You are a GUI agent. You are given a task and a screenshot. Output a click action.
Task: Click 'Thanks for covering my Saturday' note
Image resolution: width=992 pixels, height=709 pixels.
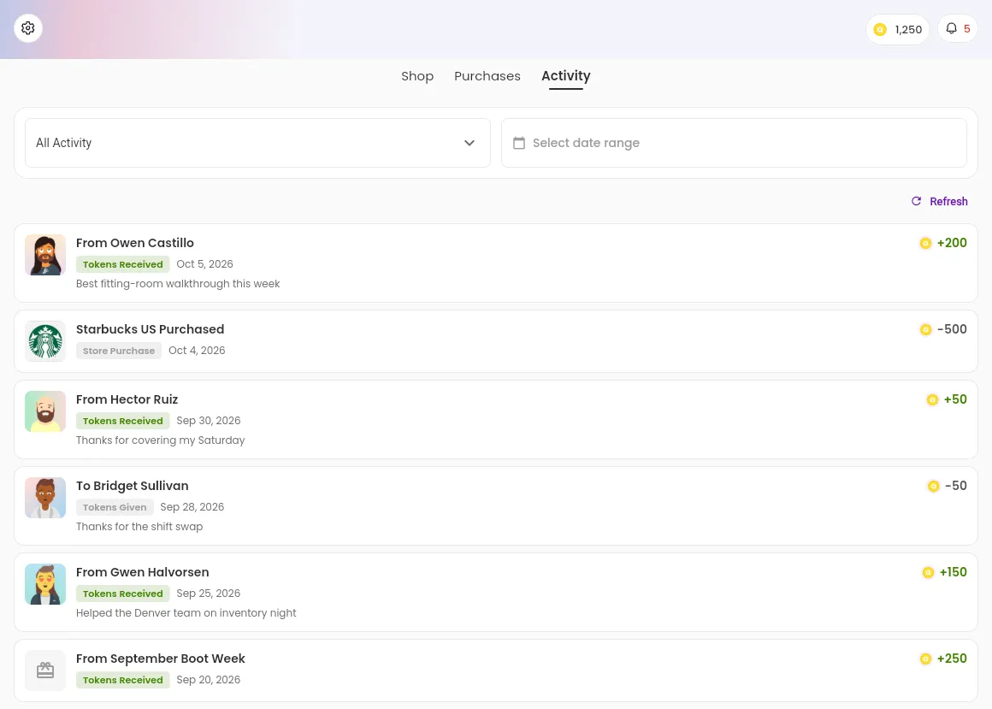point(160,440)
